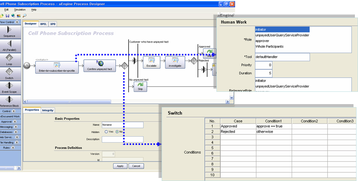Click the canvas scroll down arrow
Viewport: 358px width, 181px height.
(x=232, y=98)
